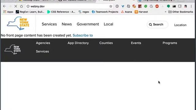Expand hidden bookmarks chevron
Viewport: 196px width, 110px height.
(165, 12)
